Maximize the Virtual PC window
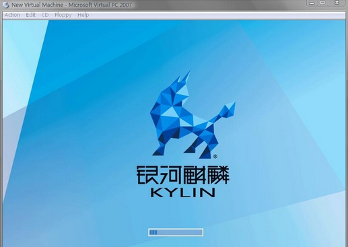 point(322,3)
